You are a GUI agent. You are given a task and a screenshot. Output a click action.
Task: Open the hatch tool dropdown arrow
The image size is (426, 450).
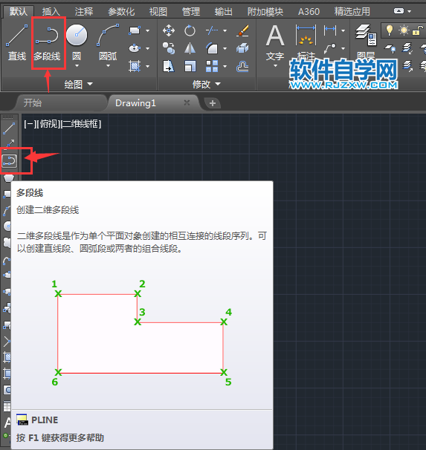pyautogui.click(x=148, y=67)
